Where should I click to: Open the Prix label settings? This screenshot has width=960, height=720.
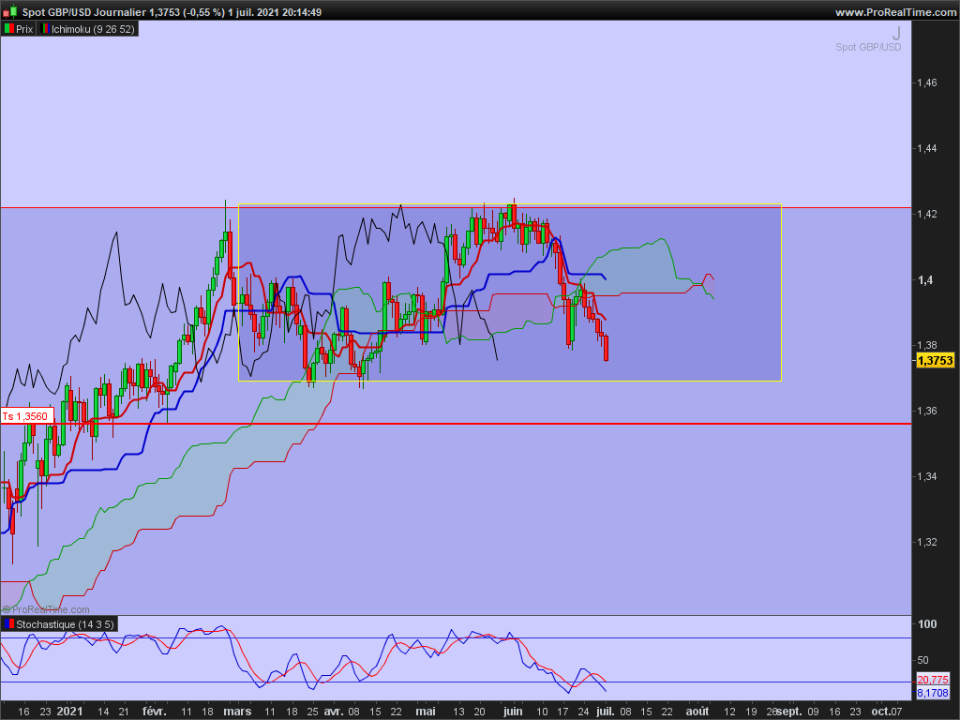click(24, 29)
